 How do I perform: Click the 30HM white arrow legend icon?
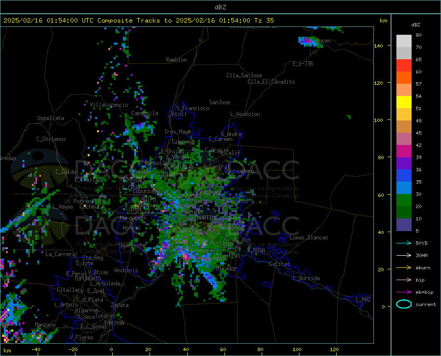[x=404, y=256]
